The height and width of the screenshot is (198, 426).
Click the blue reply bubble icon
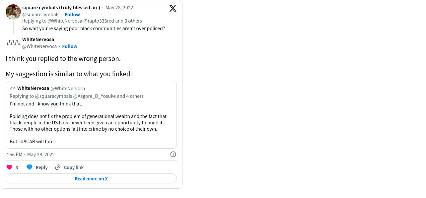click(x=30, y=167)
